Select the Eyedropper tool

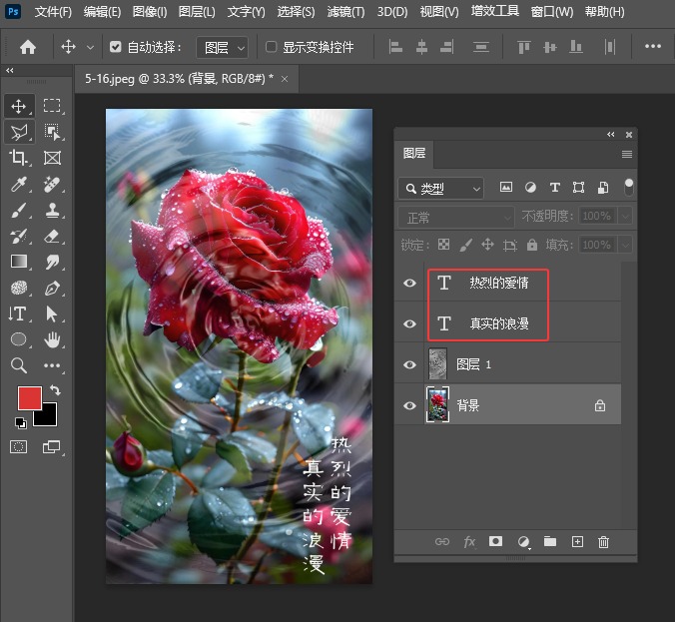[19, 185]
